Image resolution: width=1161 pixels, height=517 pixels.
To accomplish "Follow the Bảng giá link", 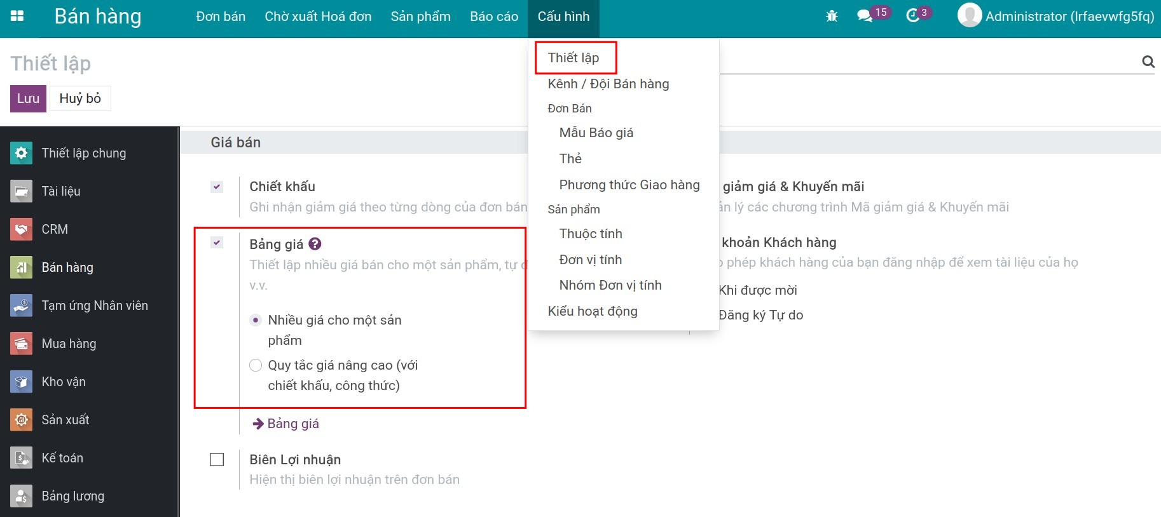I will [x=293, y=424].
